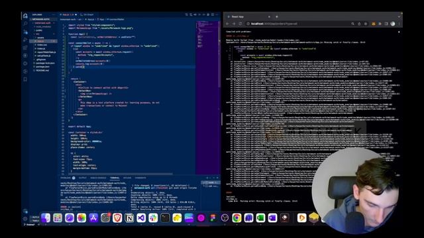
Task: Expand the public folder in Explorer
Action: (x=39, y=30)
